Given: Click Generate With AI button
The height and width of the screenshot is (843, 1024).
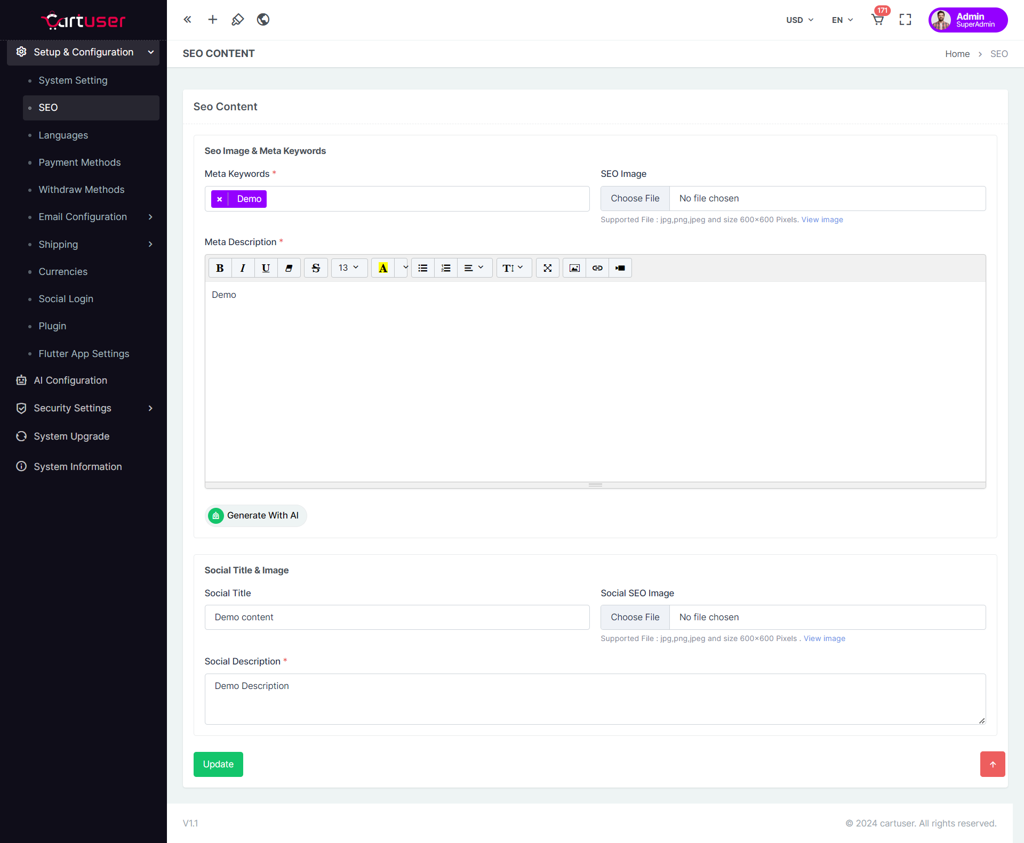Looking at the screenshot, I should [255, 515].
